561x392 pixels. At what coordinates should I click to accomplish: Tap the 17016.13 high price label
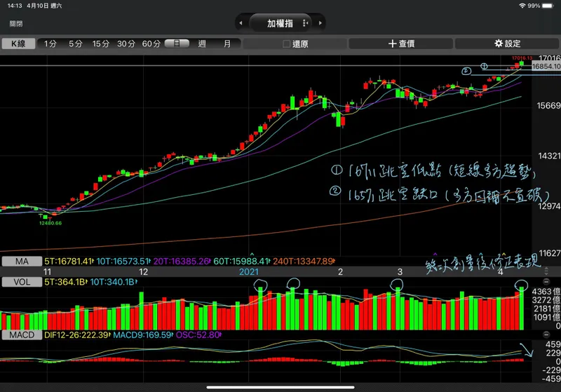(x=522, y=58)
